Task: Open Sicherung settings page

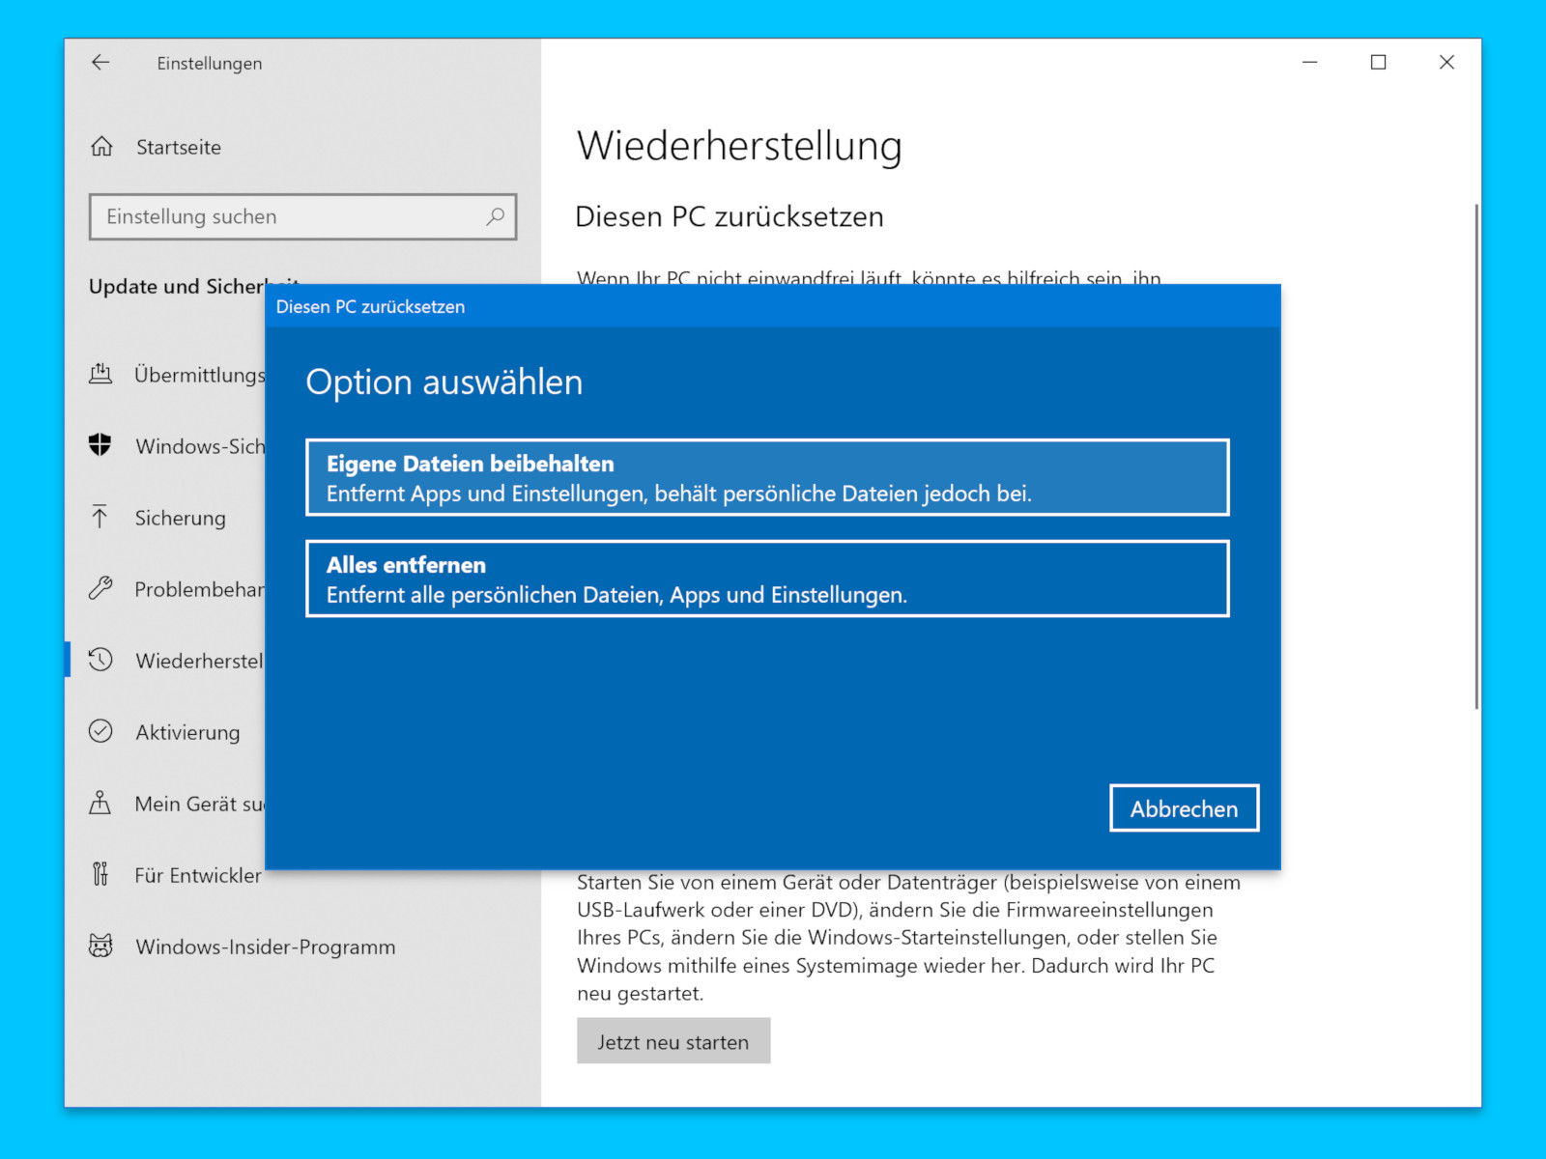Action: click(181, 518)
